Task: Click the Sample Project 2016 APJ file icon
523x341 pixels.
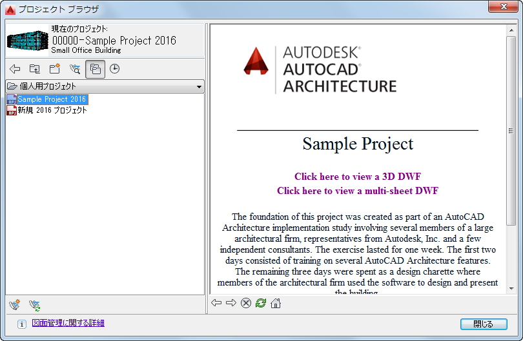Action: [x=12, y=99]
